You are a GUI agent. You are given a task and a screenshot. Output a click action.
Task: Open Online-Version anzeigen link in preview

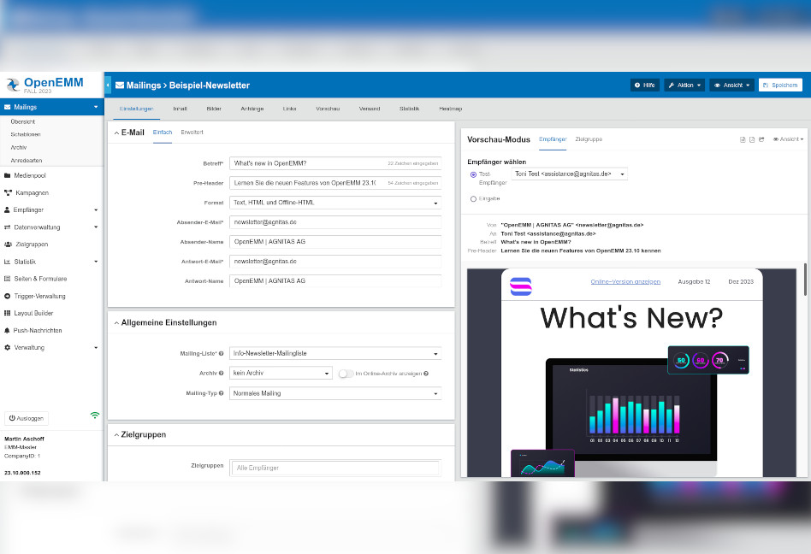tap(625, 281)
